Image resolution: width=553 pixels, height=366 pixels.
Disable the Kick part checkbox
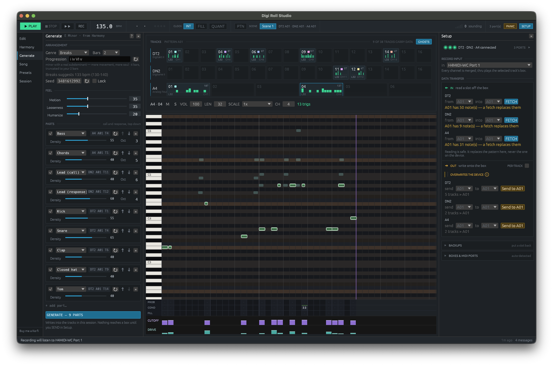(50, 211)
